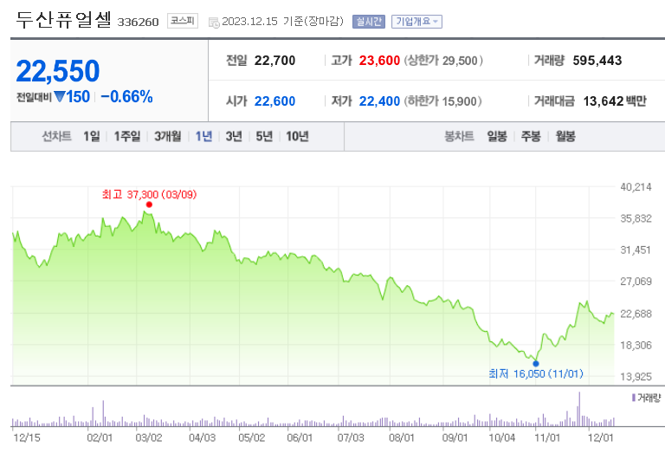Viewport: 665px width, 454px height.
Task: Click the 최저 16,050 (11/01) label
Action: point(536,373)
